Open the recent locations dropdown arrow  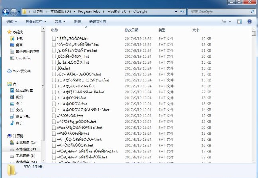(x=19, y=12)
